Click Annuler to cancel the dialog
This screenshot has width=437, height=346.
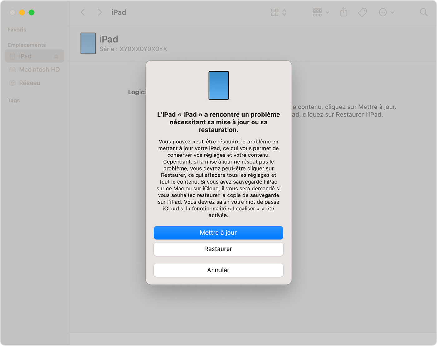[218, 270]
